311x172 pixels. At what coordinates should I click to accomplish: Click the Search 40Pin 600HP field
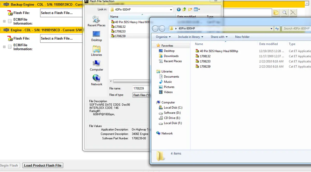[296, 28]
